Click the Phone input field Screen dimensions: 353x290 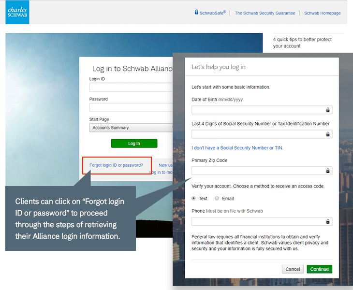pyautogui.click(x=262, y=221)
